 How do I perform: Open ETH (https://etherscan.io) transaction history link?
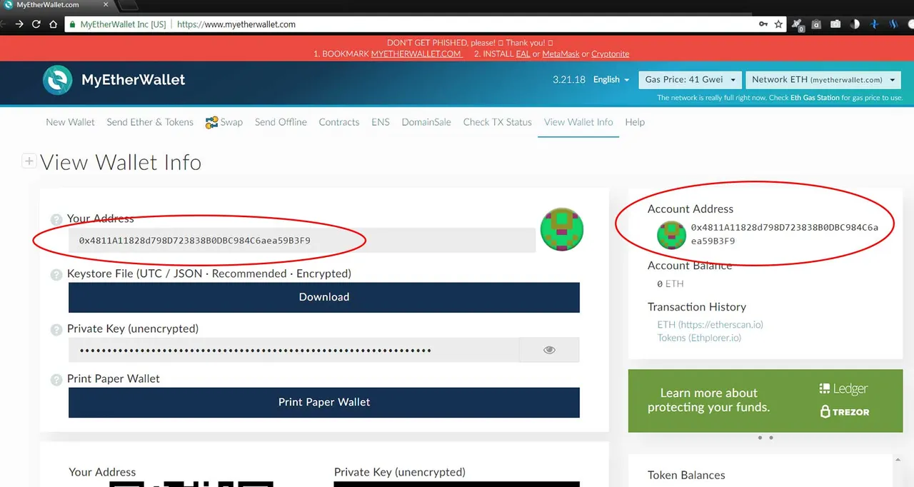pos(710,324)
